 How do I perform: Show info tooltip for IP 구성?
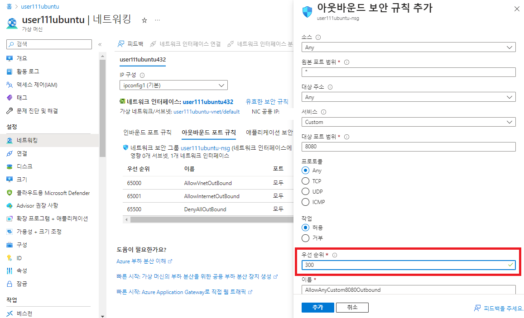(142, 76)
